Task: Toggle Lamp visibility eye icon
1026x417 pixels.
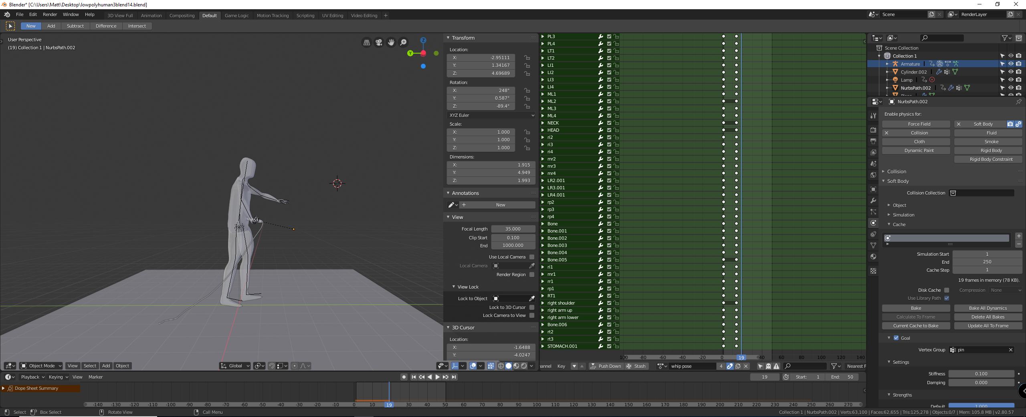Action: point(1011,80)
